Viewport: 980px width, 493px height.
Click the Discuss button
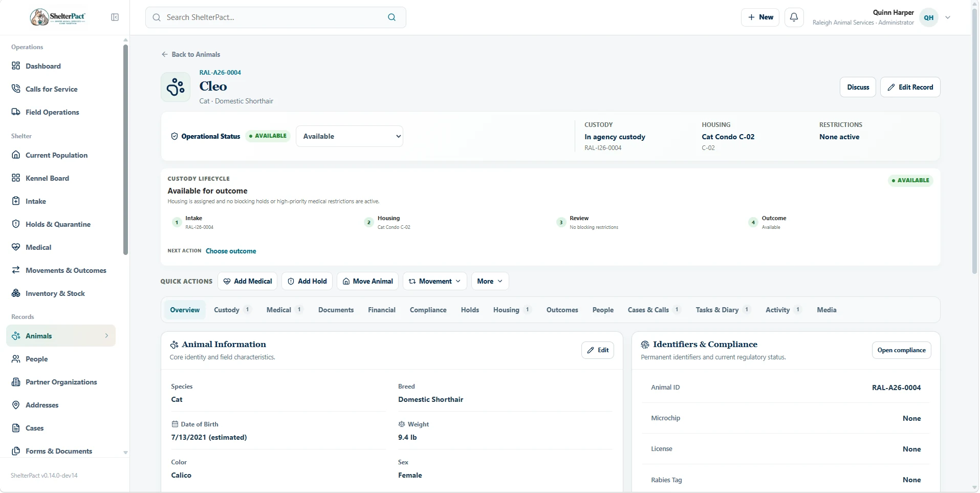click(x=858, y=87)
